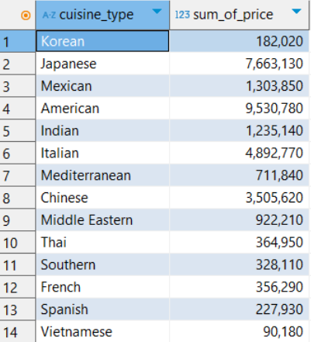Click the value 90,180
This screenshot has height=342, width=311.
pyautogui.click(x=283, y=332)
